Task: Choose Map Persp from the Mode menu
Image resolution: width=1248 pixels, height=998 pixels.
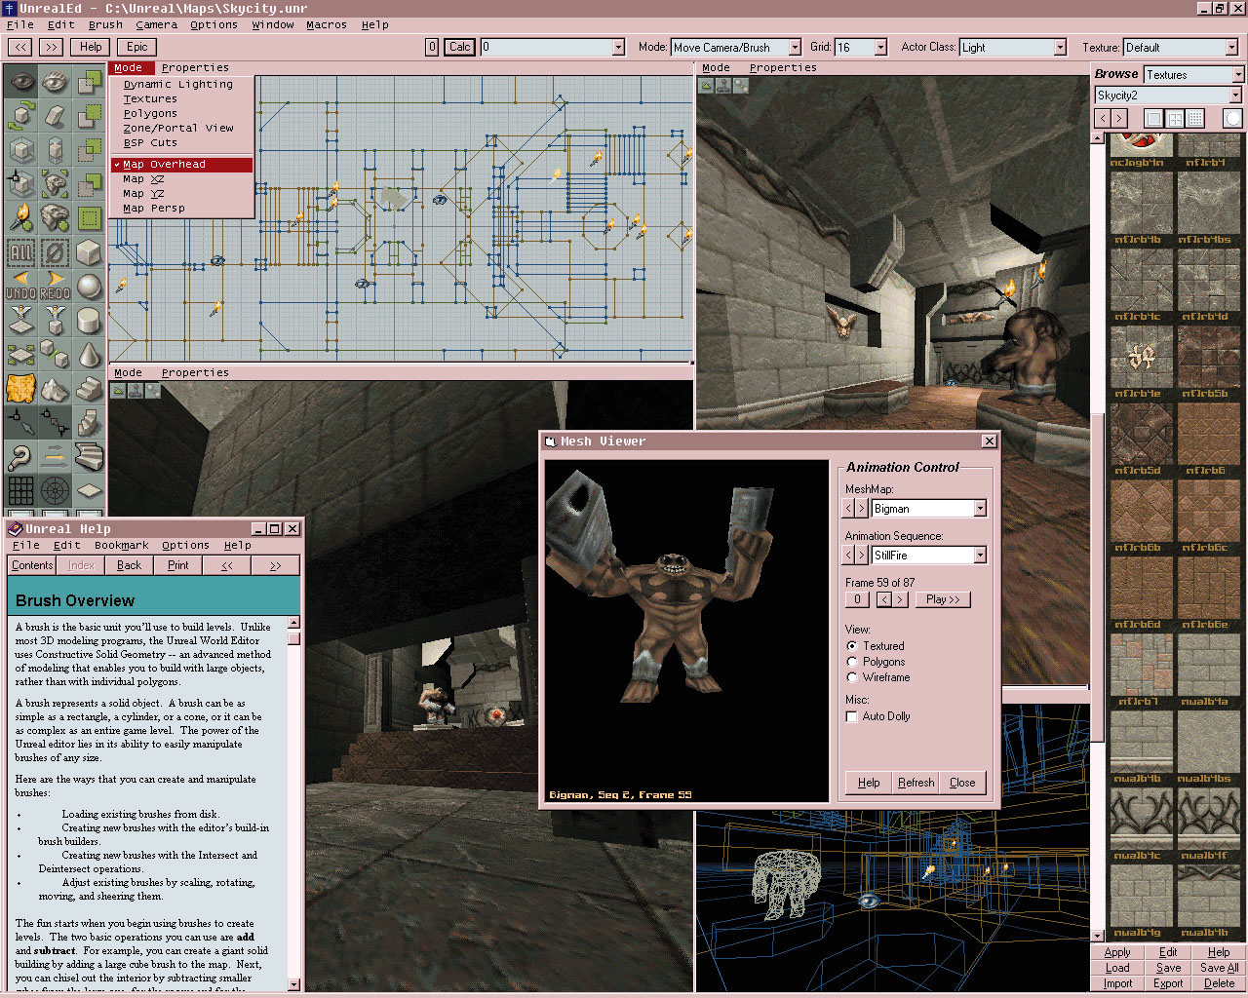Action: 154,209
